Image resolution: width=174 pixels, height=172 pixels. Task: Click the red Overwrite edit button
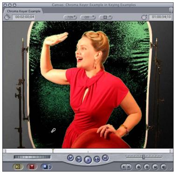(x=32, y=167)
